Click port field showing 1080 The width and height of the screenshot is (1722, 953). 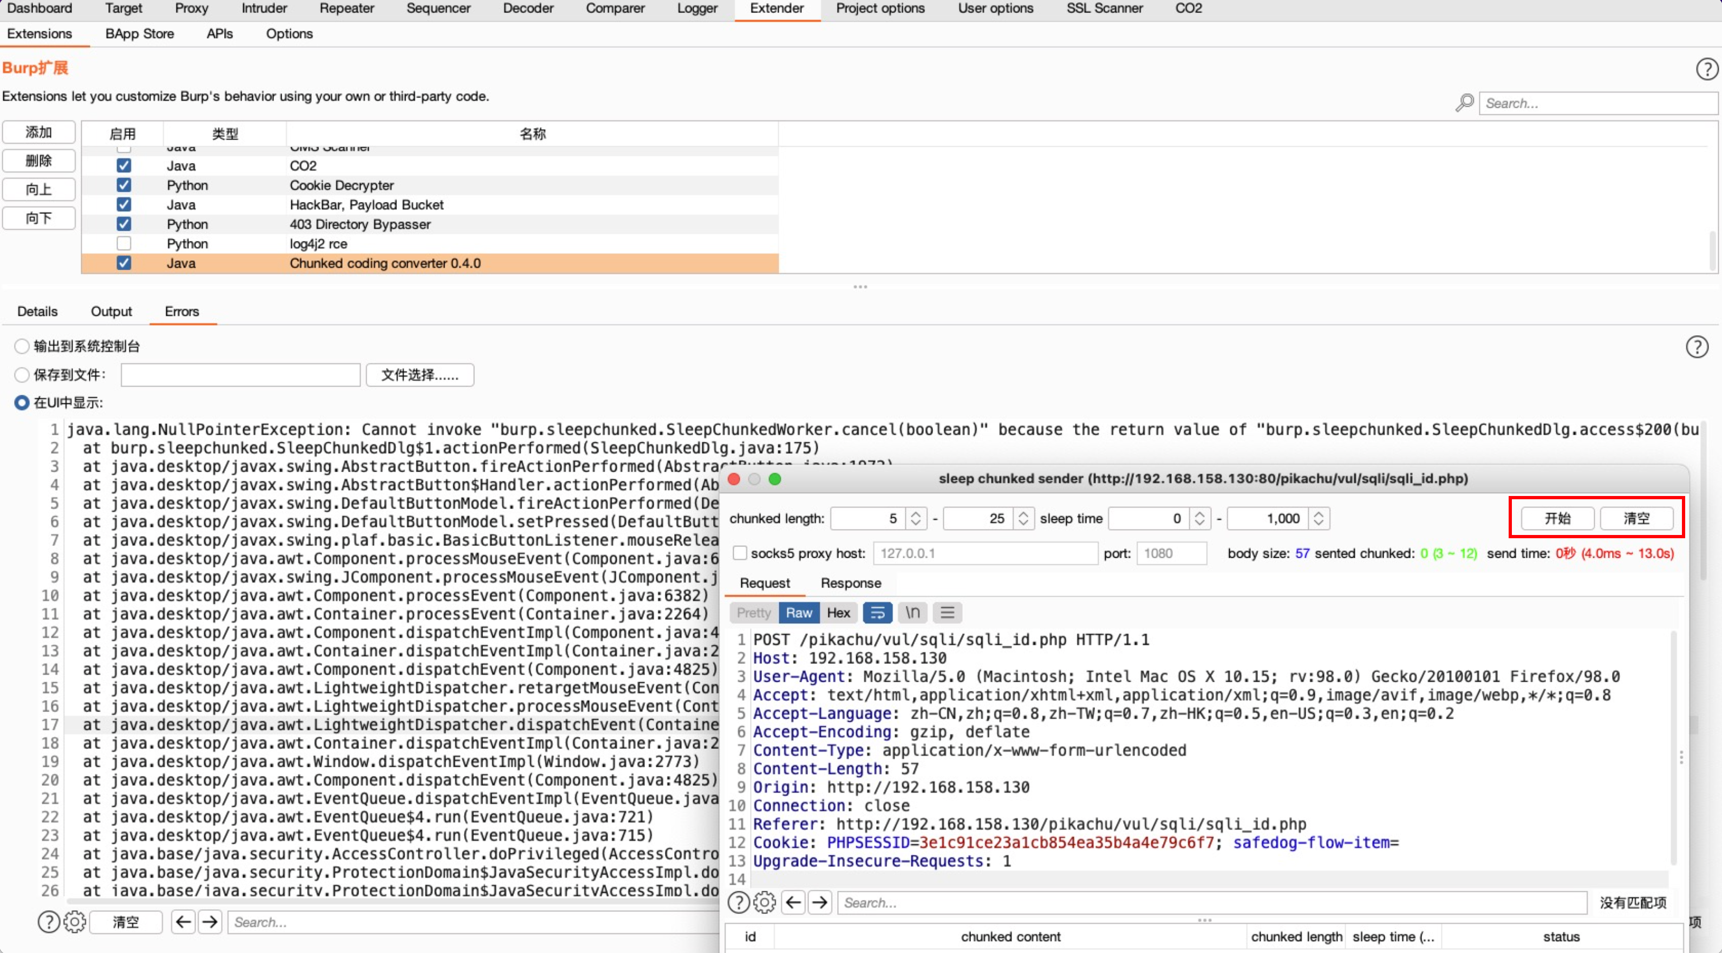pyautogui.click(x=1171, y=553)
